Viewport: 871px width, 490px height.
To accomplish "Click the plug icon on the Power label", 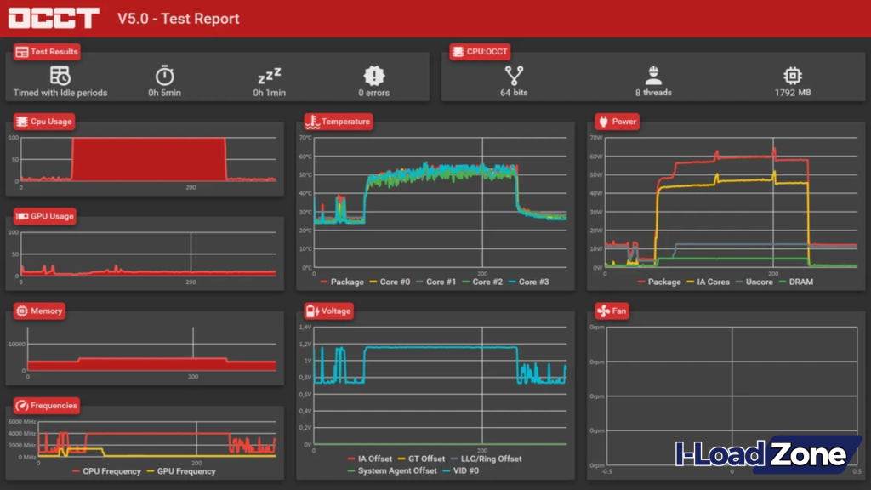I will point(603,122).
